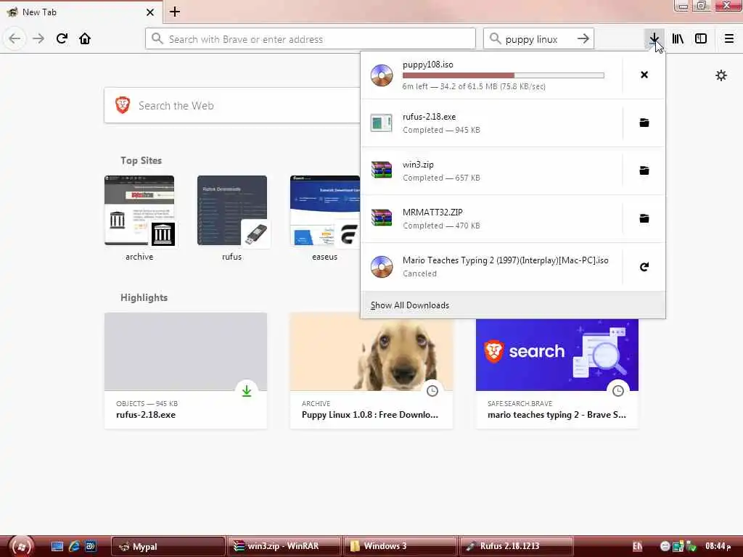
Task: Reload the current page
Action: [62, 39]
